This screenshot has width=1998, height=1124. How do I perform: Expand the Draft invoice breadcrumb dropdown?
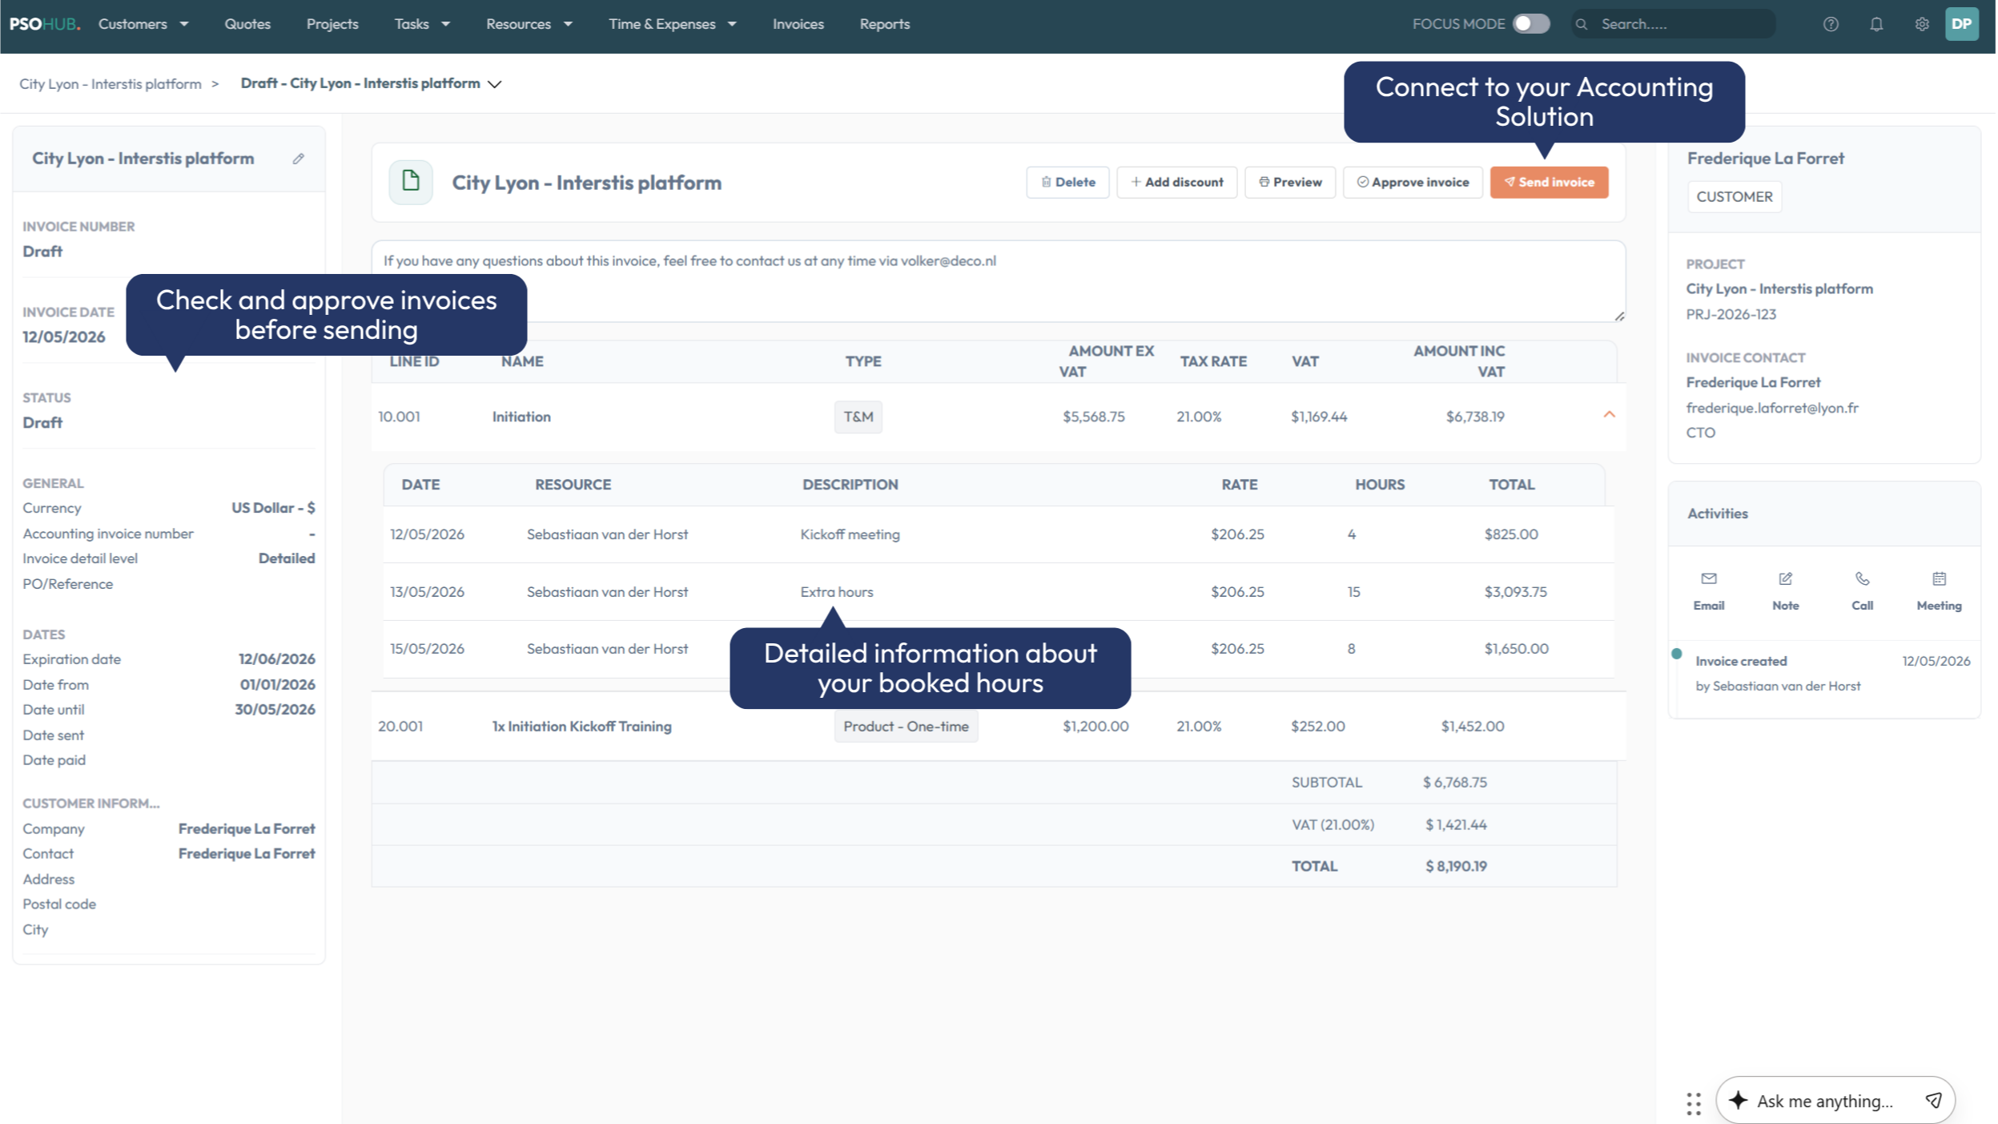click(495, 84)
